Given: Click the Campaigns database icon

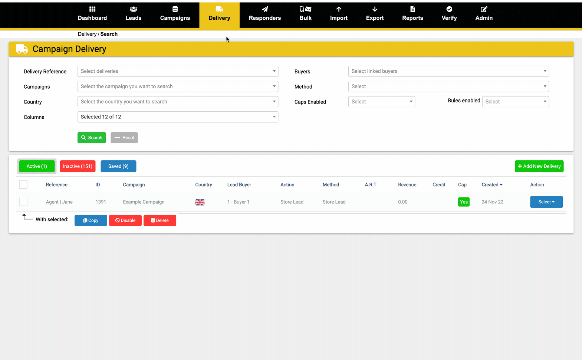Looking at the screenshot, I should coord(175,9).
